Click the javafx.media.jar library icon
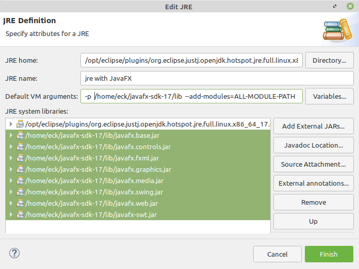 coord(20,181)
